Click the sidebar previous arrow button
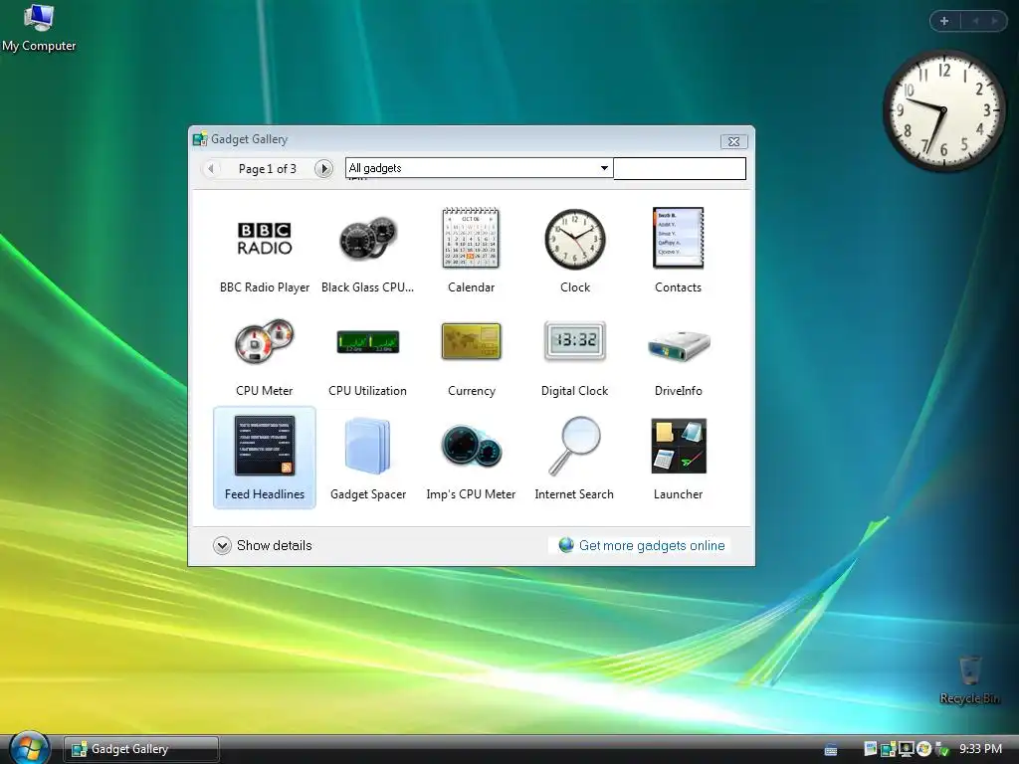Screen dimensions: 1019x764 click(x=974, y=21)
